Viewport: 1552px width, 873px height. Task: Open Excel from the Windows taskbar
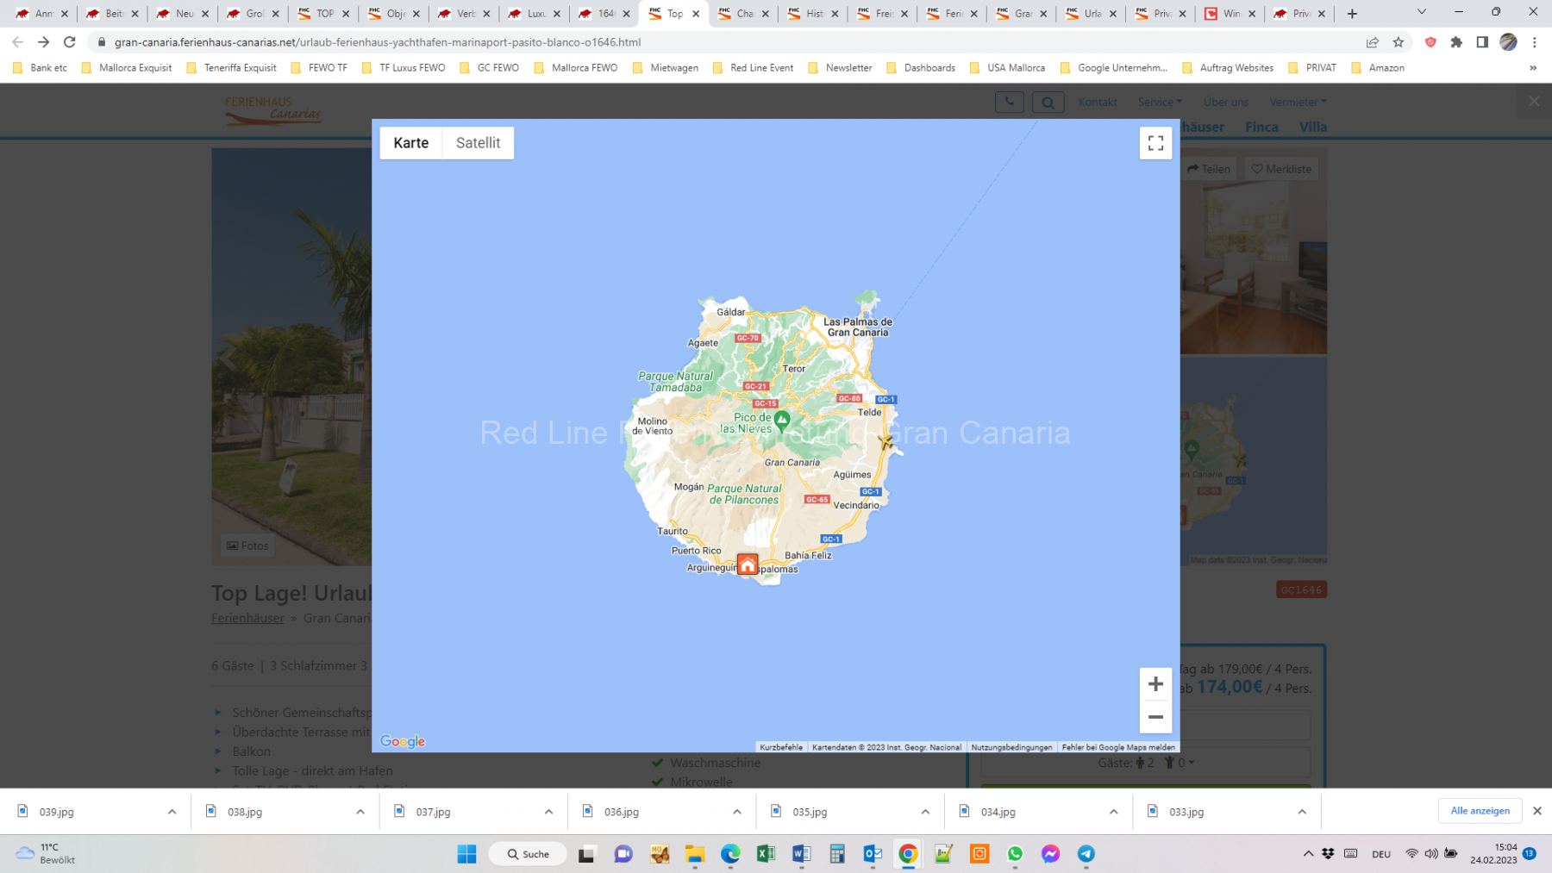pos(765,854)
